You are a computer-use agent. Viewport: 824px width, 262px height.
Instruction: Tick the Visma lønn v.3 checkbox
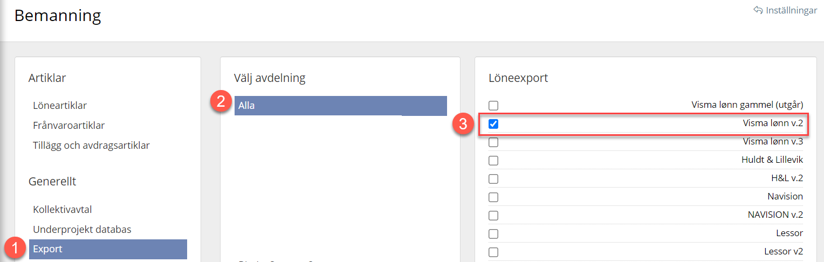(x=493, y=142)
